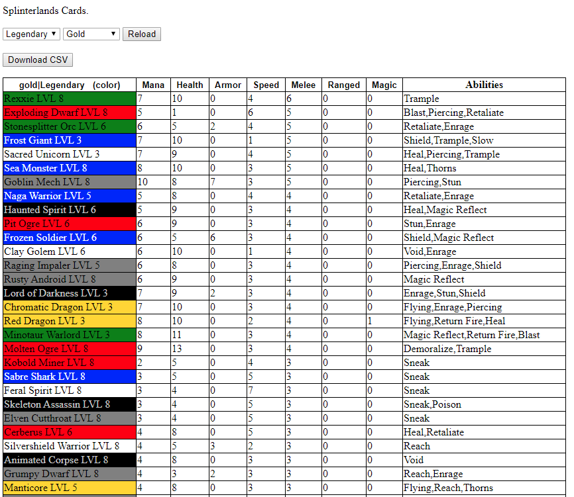574x497 pixels.
Task: Select the Haunted Spirit LVL 6 cell
Action: pyautogui.click(x=70, y=210)
